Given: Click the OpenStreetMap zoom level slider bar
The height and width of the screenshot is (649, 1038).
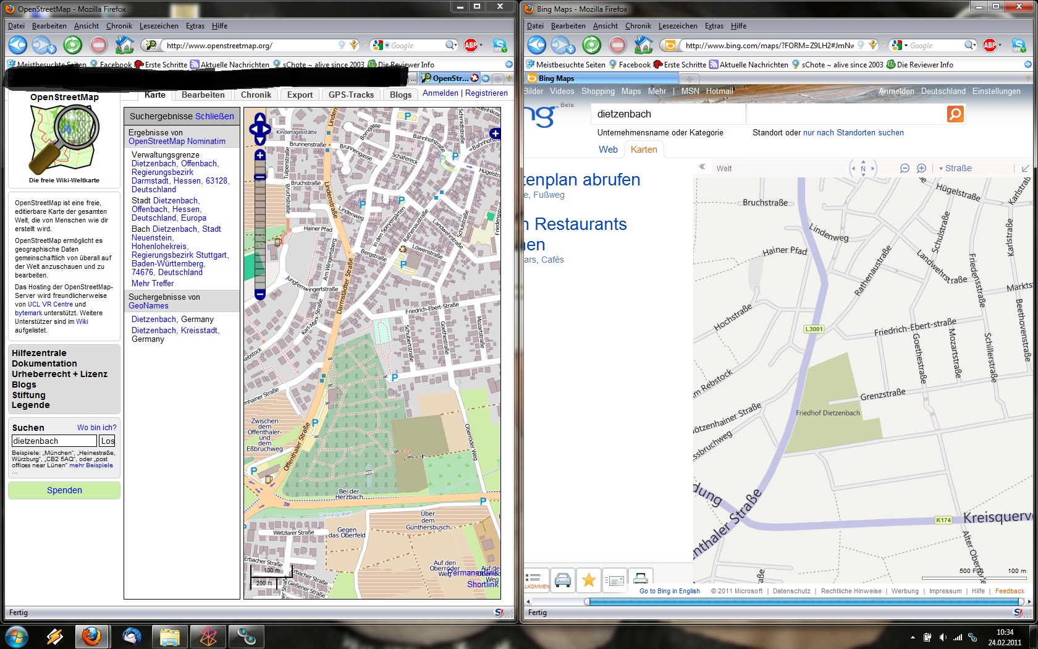Looking at the screenshot, I should tap(260, 225).
